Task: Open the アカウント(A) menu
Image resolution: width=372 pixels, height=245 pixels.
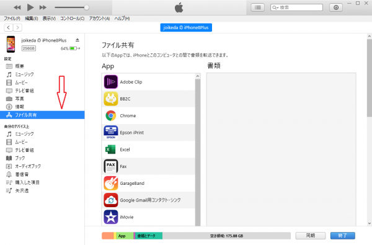Action: pyautogui.click(x=99, y=19)
